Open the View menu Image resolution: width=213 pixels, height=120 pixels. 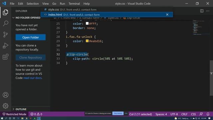point(45,4)
